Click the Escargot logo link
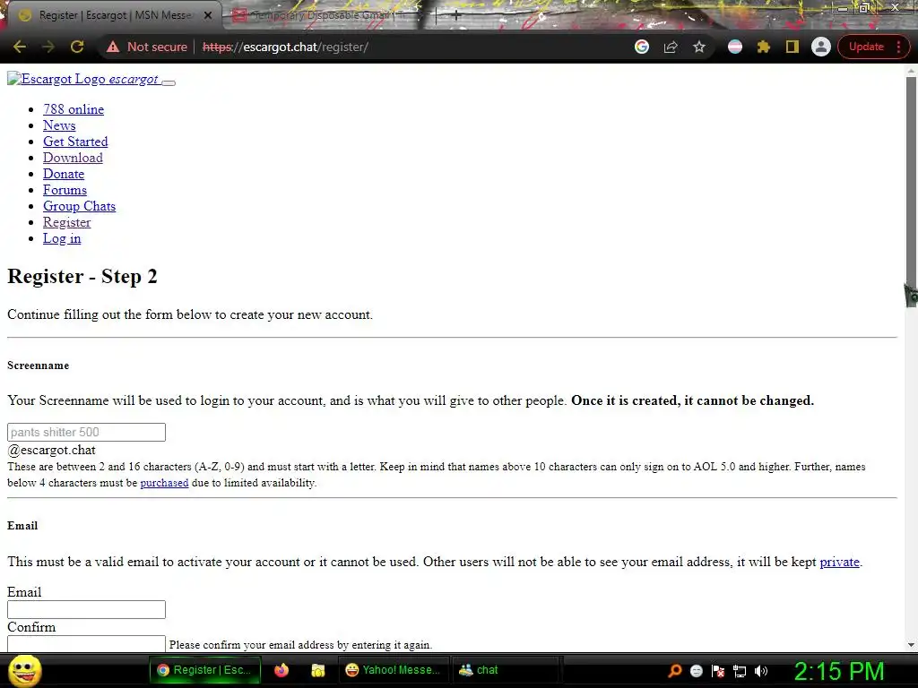This screenshot has width=918, height=688. pyautogui.click(x=83, y=79)
